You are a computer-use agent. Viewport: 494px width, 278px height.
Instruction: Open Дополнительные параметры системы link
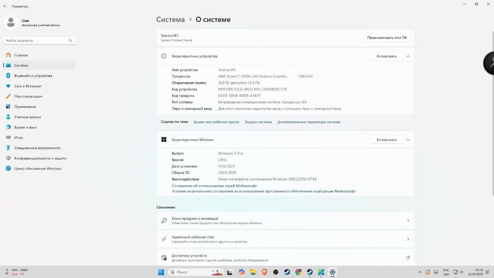coord(309,122)
